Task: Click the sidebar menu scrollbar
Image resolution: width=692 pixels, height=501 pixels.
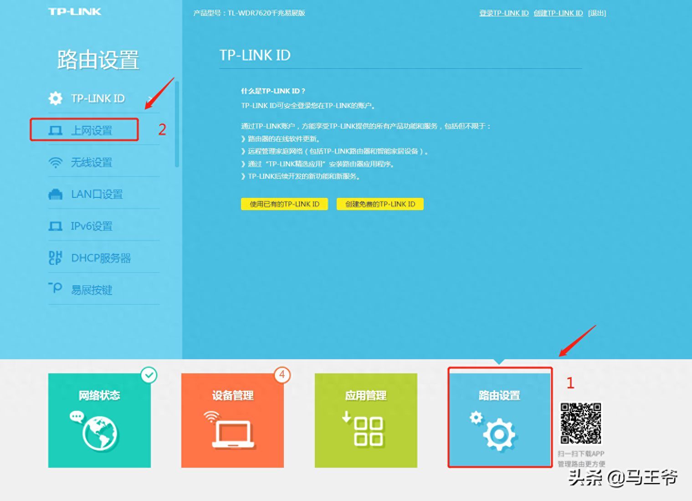Action: click(x=177, y=124)
